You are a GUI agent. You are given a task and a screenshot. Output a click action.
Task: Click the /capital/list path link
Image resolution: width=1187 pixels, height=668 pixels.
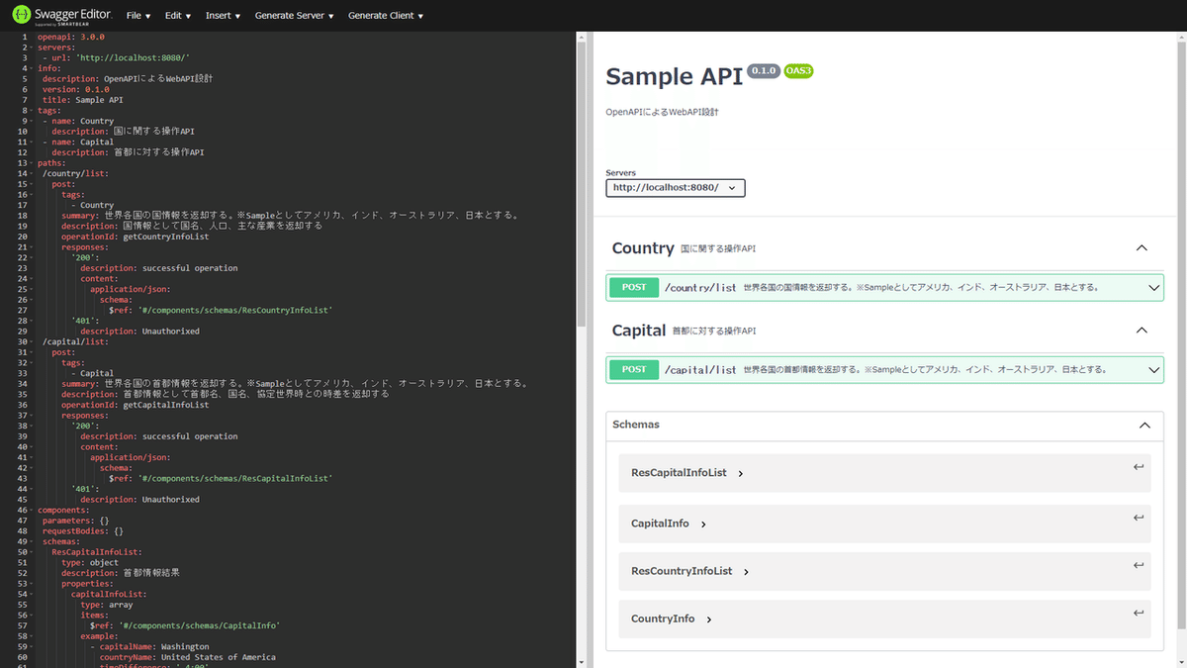pyautogui.click(x=700, y=370)
